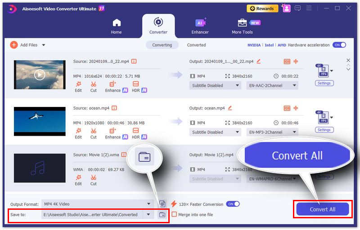Open the user account icon
This screenshot has width=360, height=230.
287,9
